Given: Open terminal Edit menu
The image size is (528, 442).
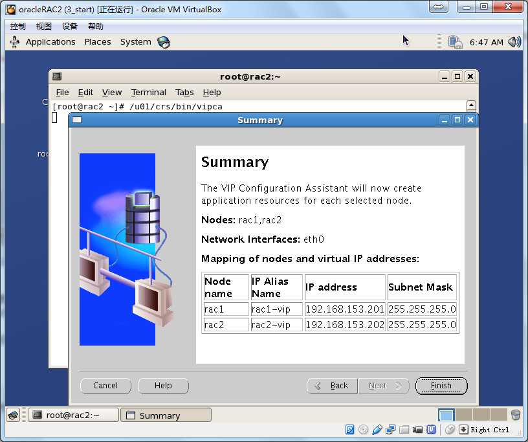Looking at the screenshot, I should 85,93.
